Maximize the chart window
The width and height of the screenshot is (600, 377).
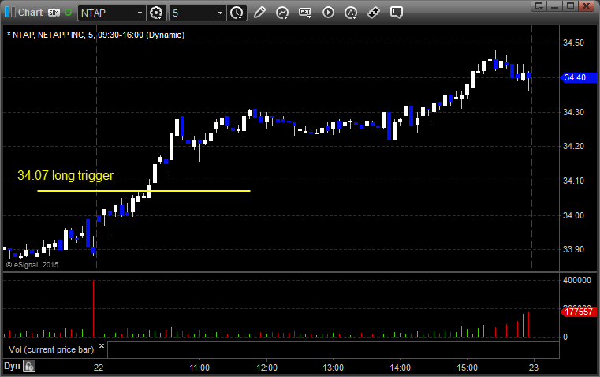coord(570,6)
